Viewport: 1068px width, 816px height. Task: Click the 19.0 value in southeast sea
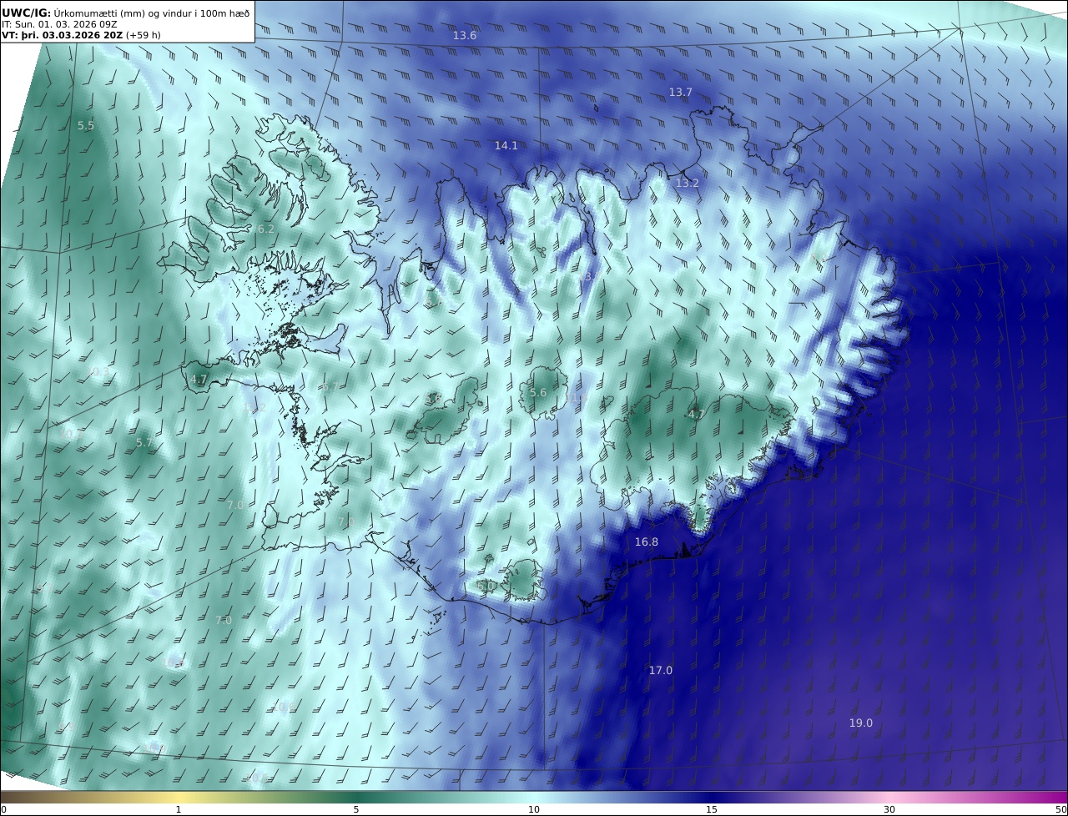861,723
